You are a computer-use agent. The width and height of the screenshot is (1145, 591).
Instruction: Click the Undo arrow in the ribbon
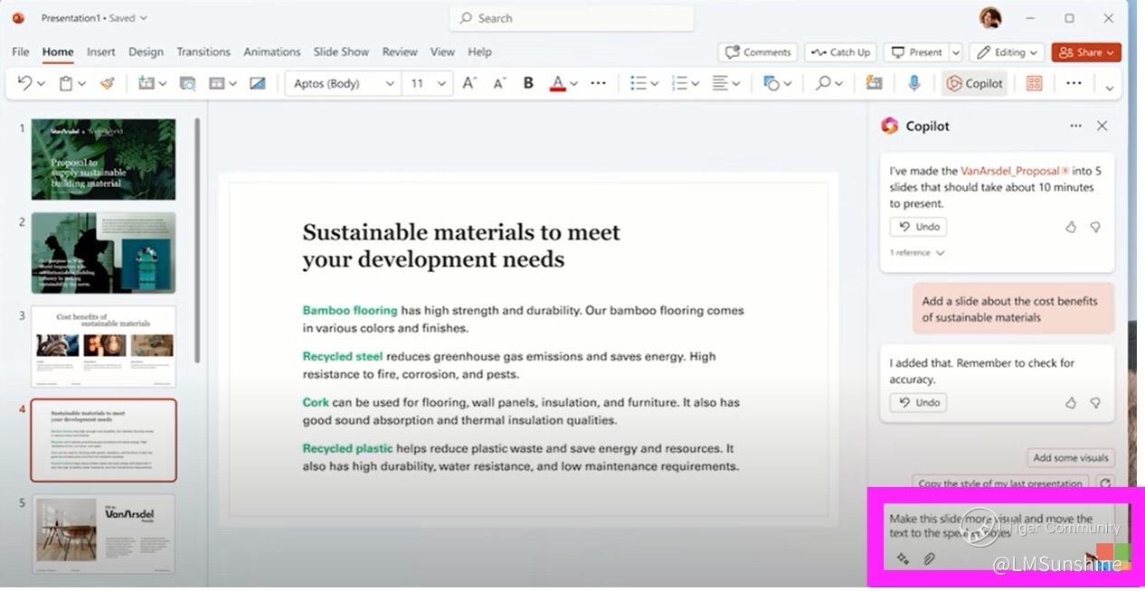[x=24, y=83]
